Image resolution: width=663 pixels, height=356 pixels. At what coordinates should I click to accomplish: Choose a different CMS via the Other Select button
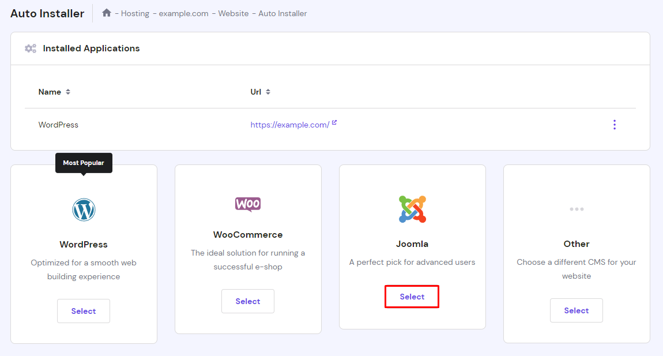point(577,310)
